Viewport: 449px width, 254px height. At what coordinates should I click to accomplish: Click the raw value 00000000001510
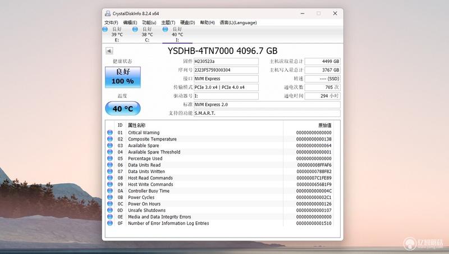click(314, 223)
